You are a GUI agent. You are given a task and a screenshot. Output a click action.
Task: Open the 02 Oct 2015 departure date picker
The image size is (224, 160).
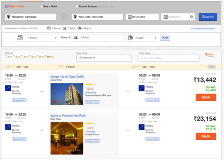[x=142, y=17]
